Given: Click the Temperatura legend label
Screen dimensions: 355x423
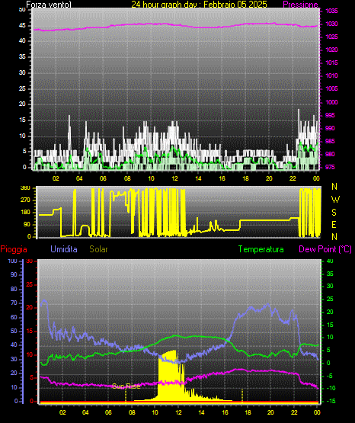Looking at the screenshot, I should click(261, 249).
